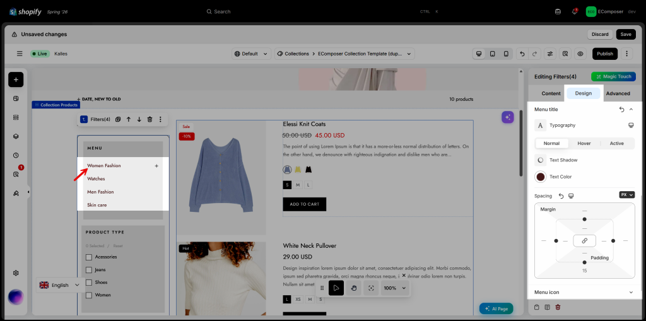Click the Magic Touch button
646x321 pixels.
pos(613,77)
